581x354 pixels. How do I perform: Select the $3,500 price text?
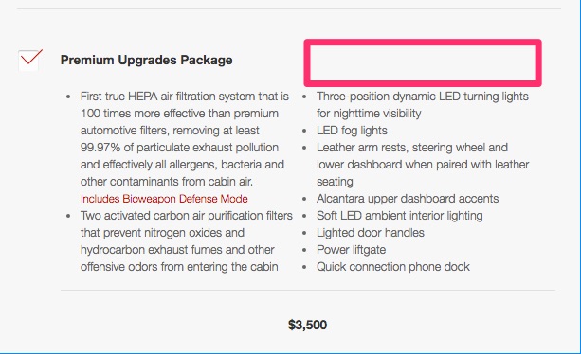(x=307, y=326)
